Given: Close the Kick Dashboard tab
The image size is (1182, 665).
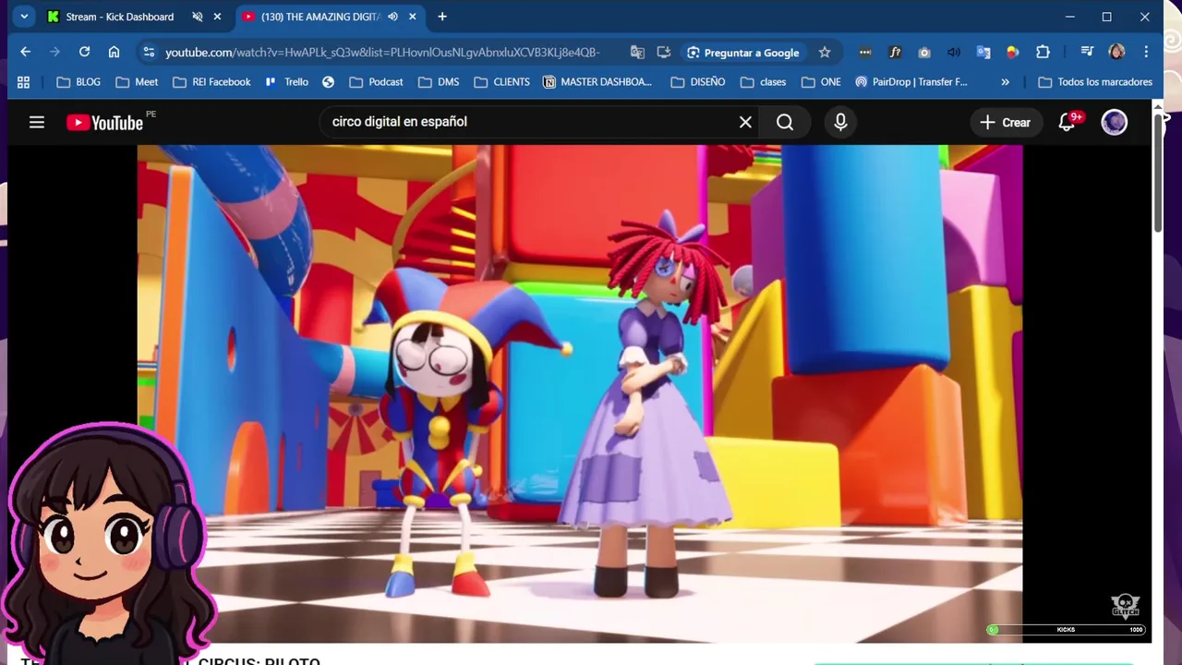Looking at the screenshot, I should (x=217, y=17).
